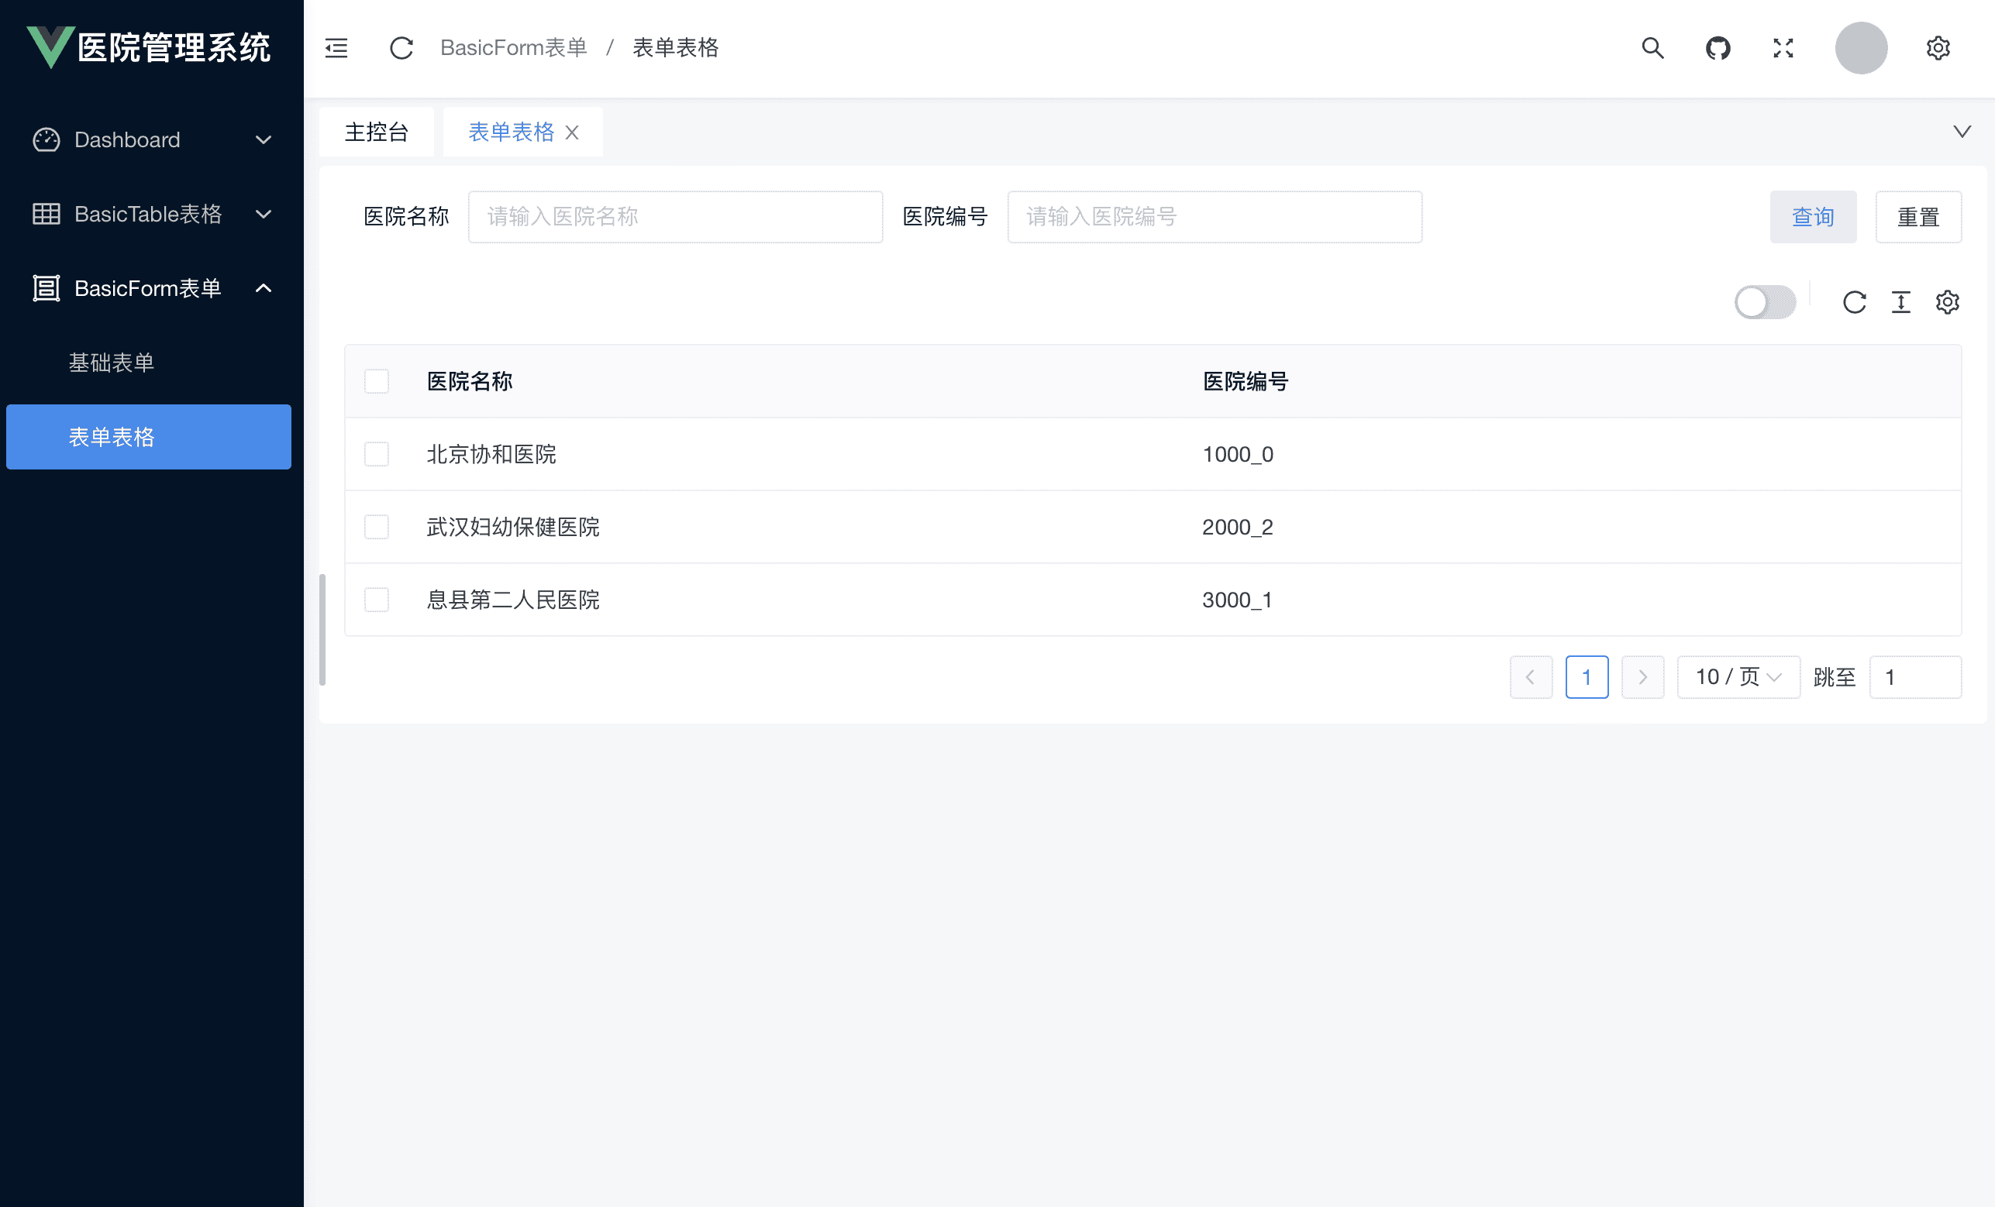The height and width of the screenshot is (1207, 1995).
Task: Select 基础表单 in the sidebar
Action: 112,362
